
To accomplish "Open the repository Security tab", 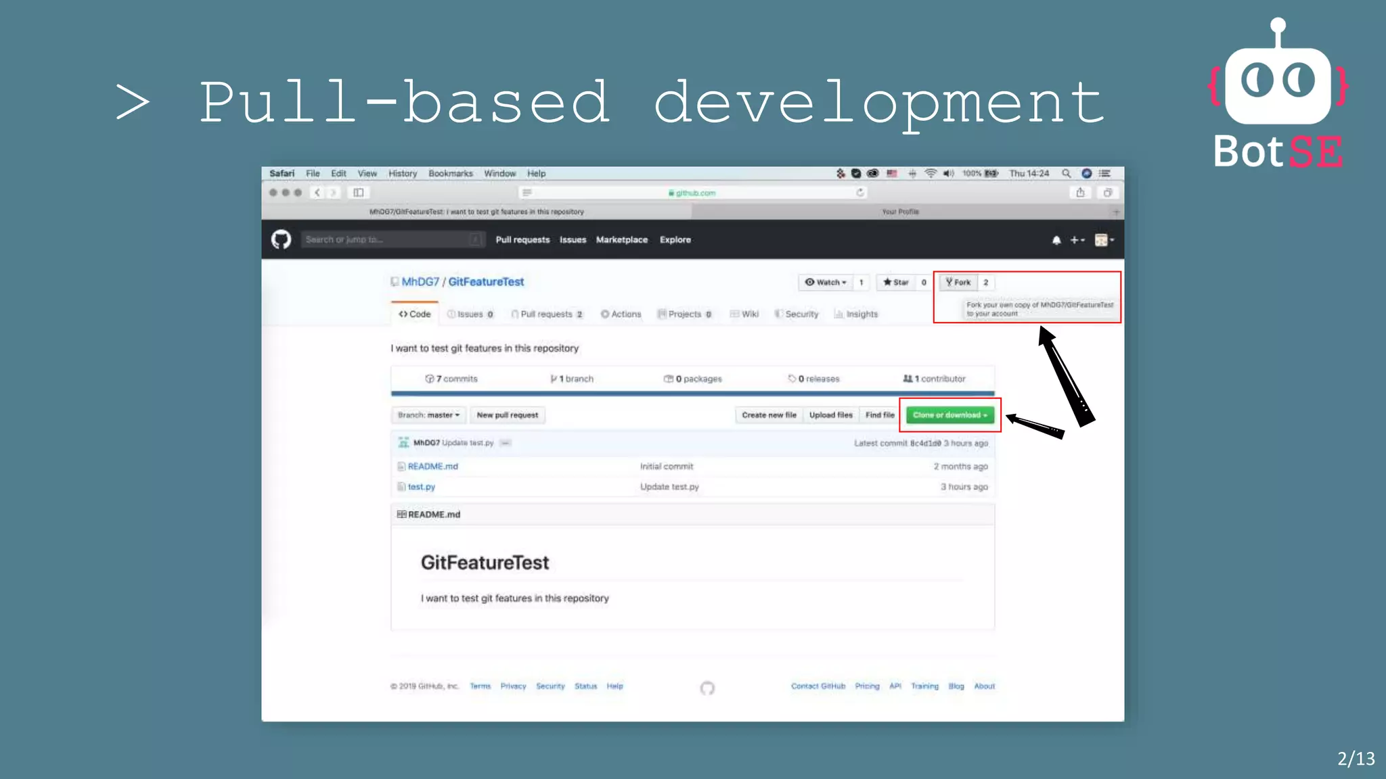I will coord(797,314).
